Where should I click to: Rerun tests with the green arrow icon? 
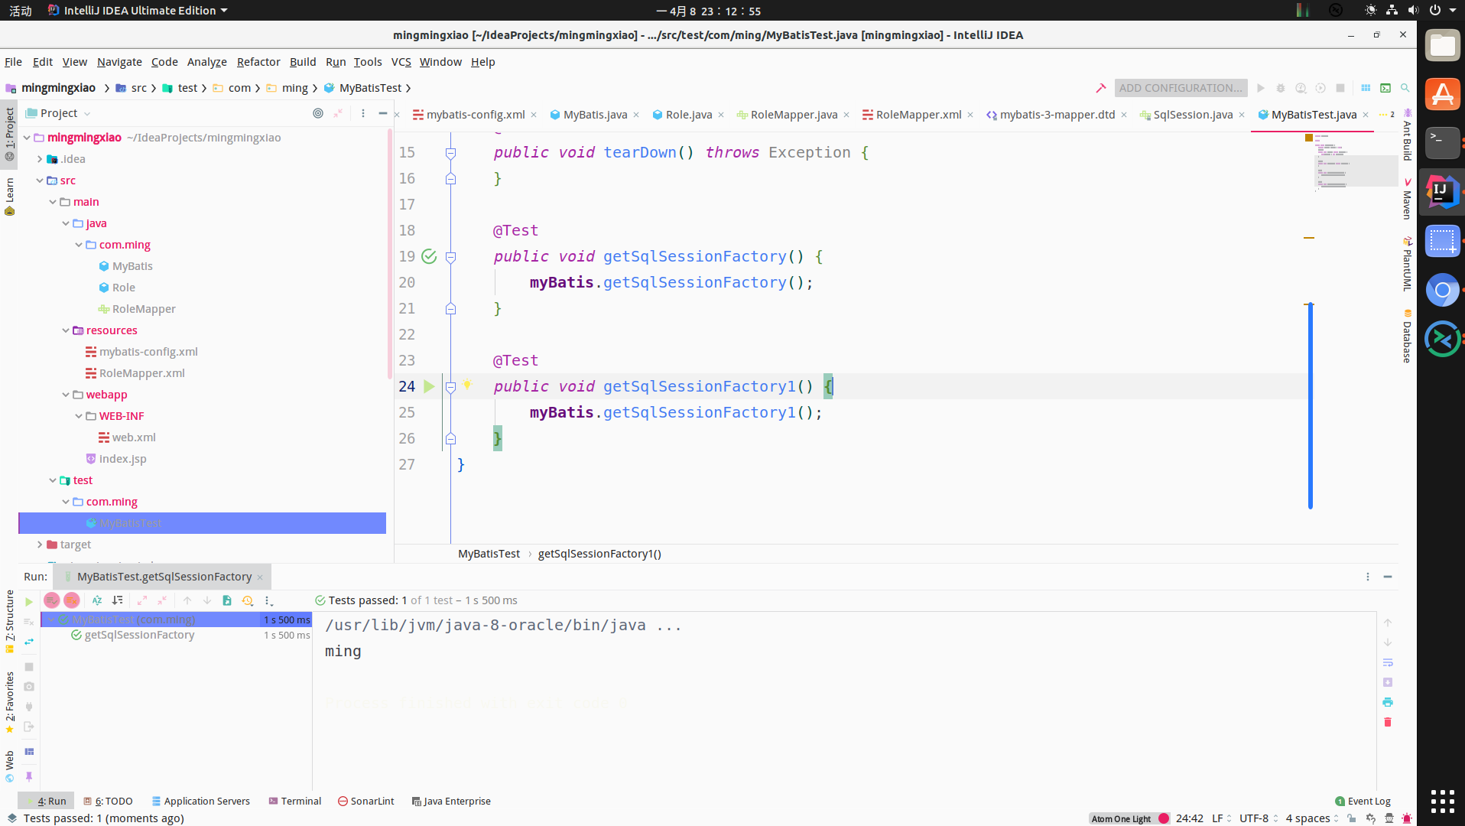click(29, 600)
